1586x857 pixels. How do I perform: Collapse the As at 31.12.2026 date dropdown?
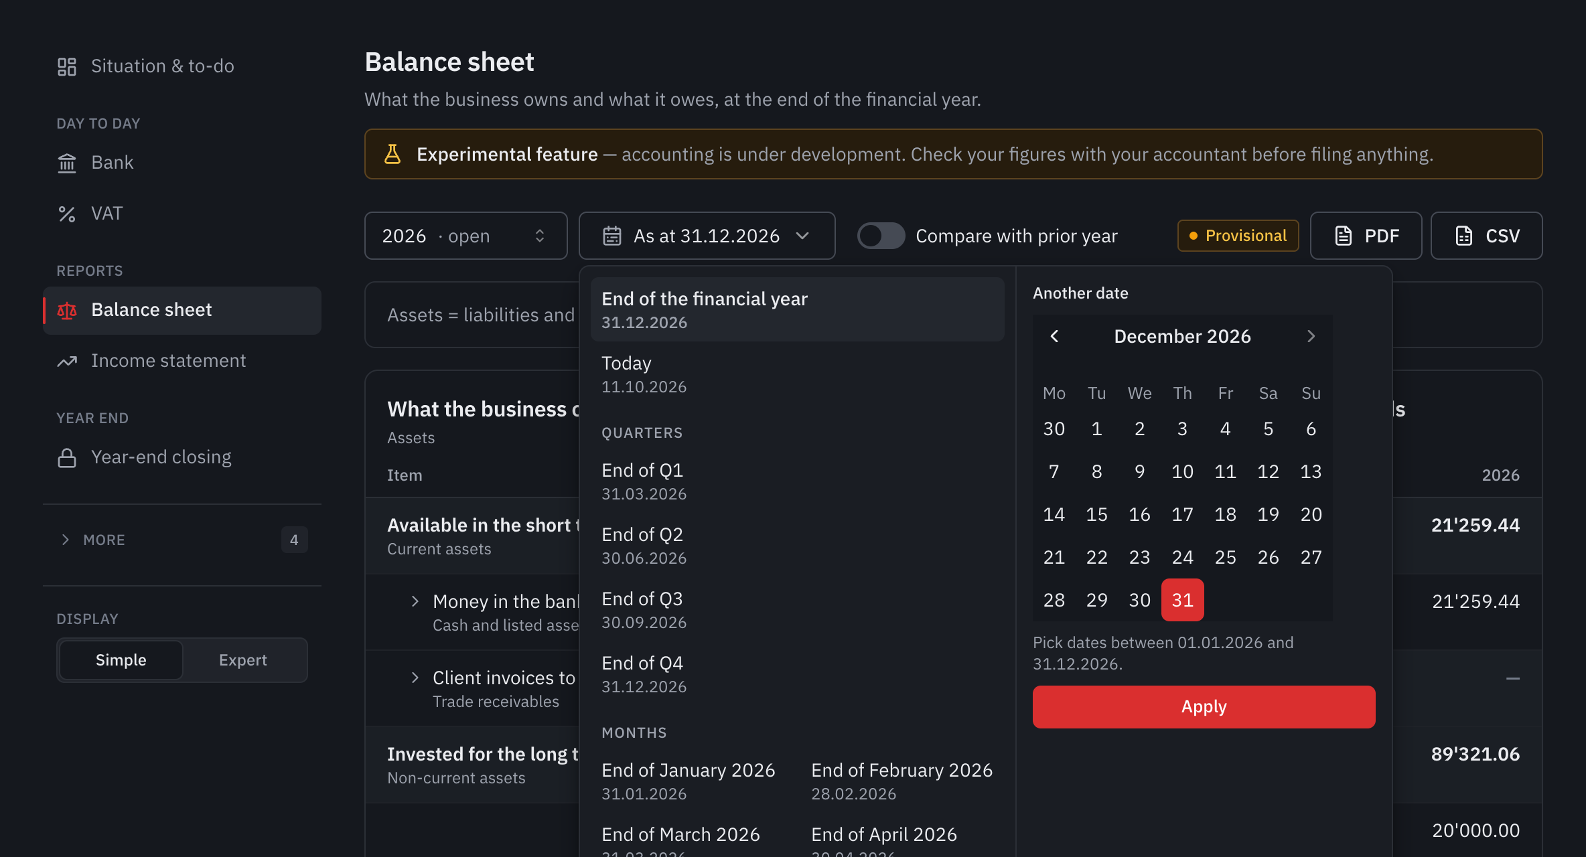[x=707, y=236]
